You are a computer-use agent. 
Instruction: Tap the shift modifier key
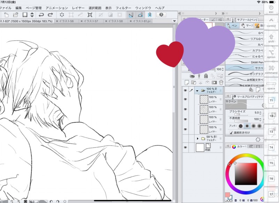point(271,38)
